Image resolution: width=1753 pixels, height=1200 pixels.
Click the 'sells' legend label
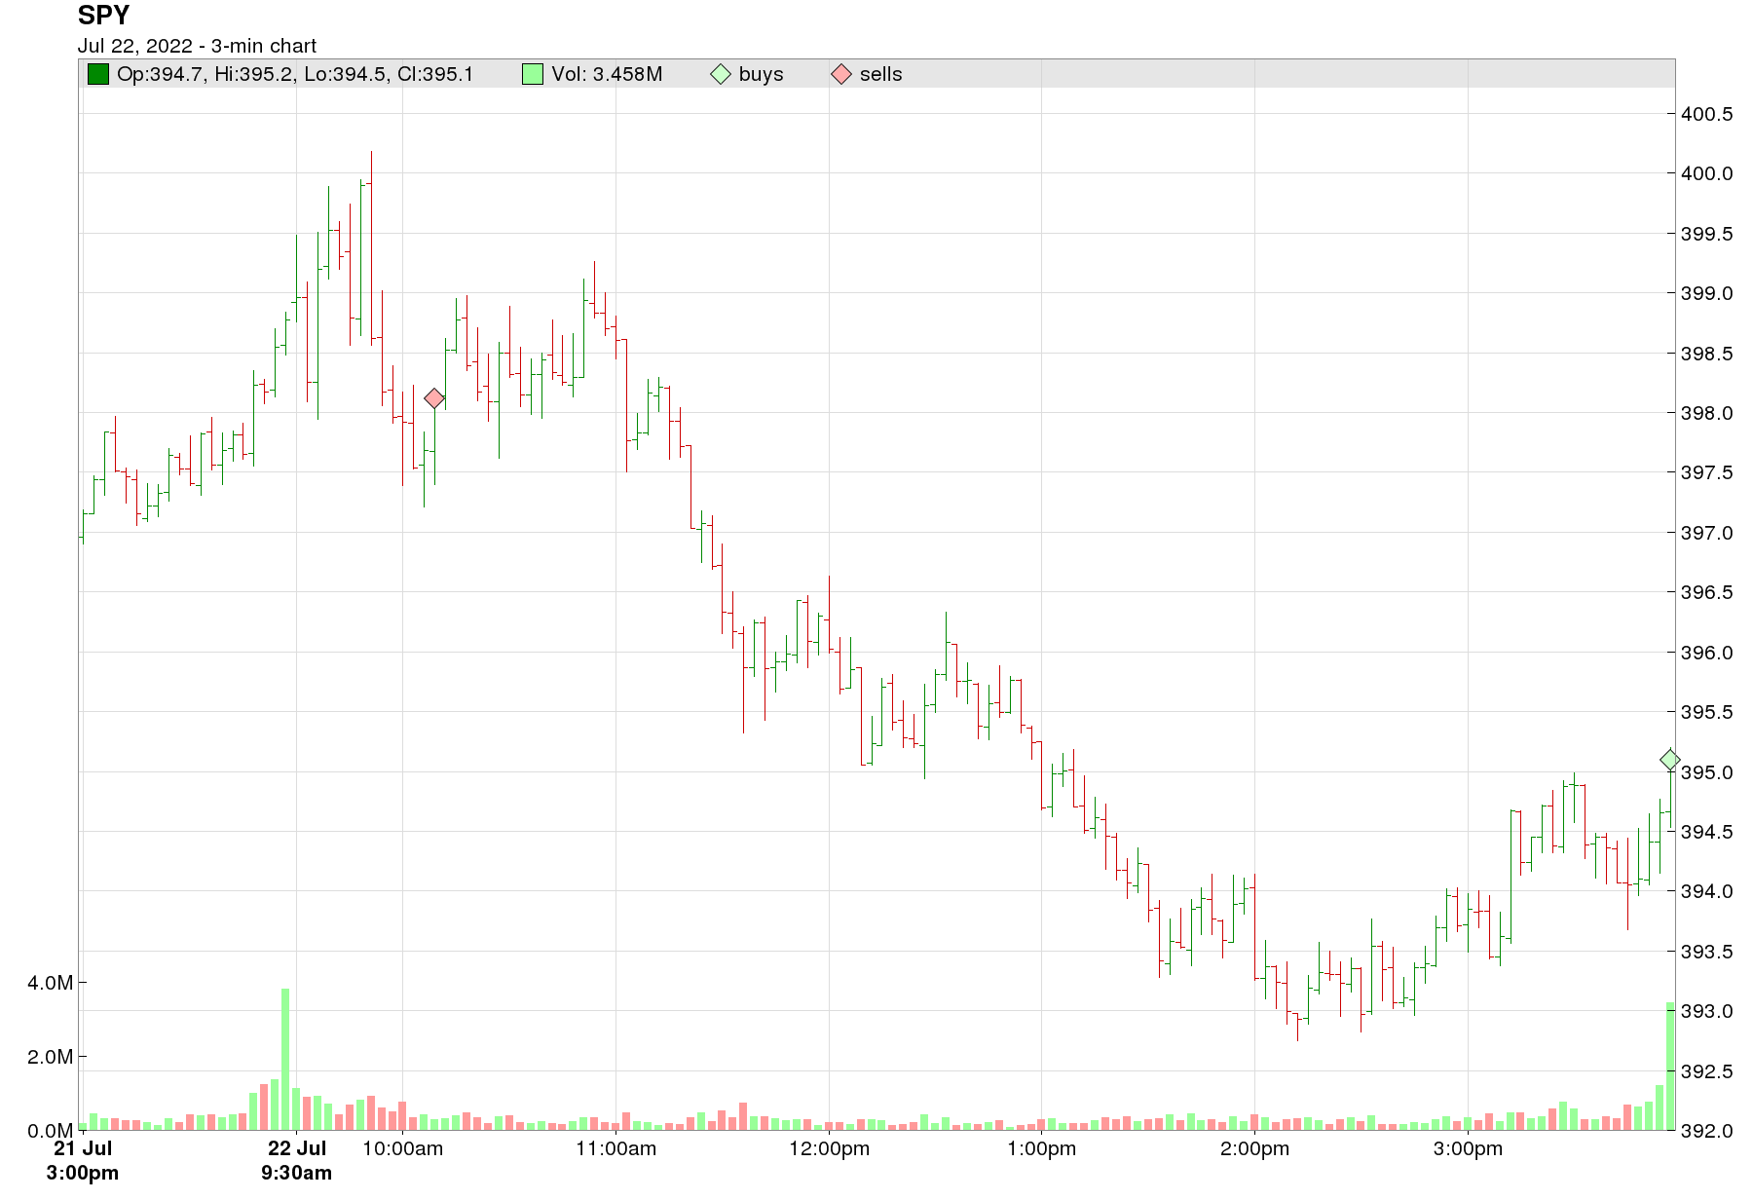tap(881, 74)
